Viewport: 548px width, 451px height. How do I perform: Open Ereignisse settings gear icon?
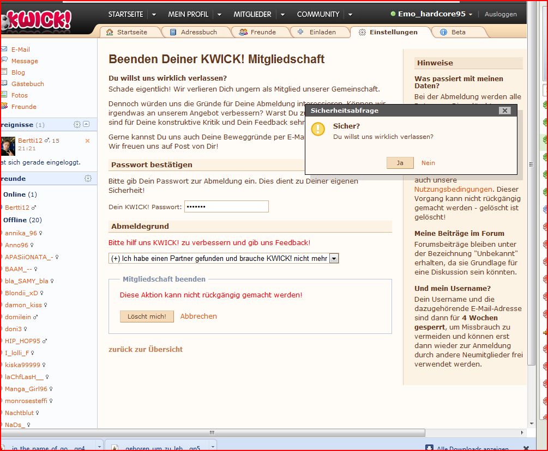(77, 125)
